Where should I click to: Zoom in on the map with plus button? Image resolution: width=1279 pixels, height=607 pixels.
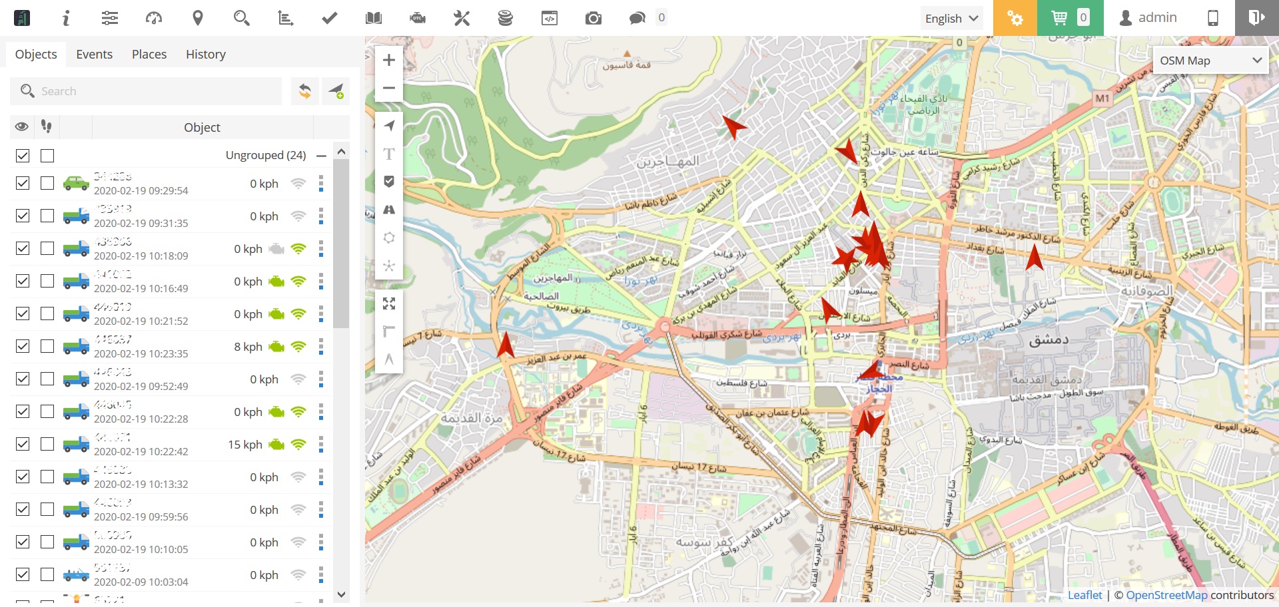click(x=389, y=61)
